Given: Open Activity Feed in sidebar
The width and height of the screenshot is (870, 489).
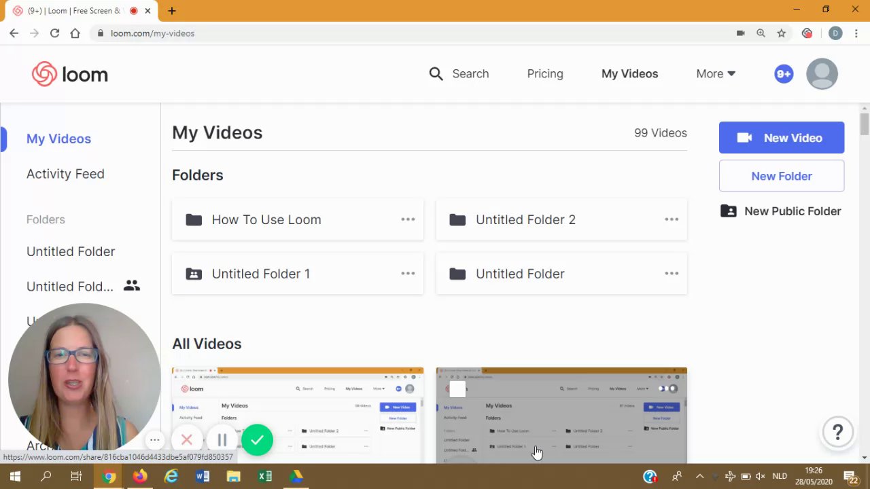Looking at the screenshot, I should point(65,174).
